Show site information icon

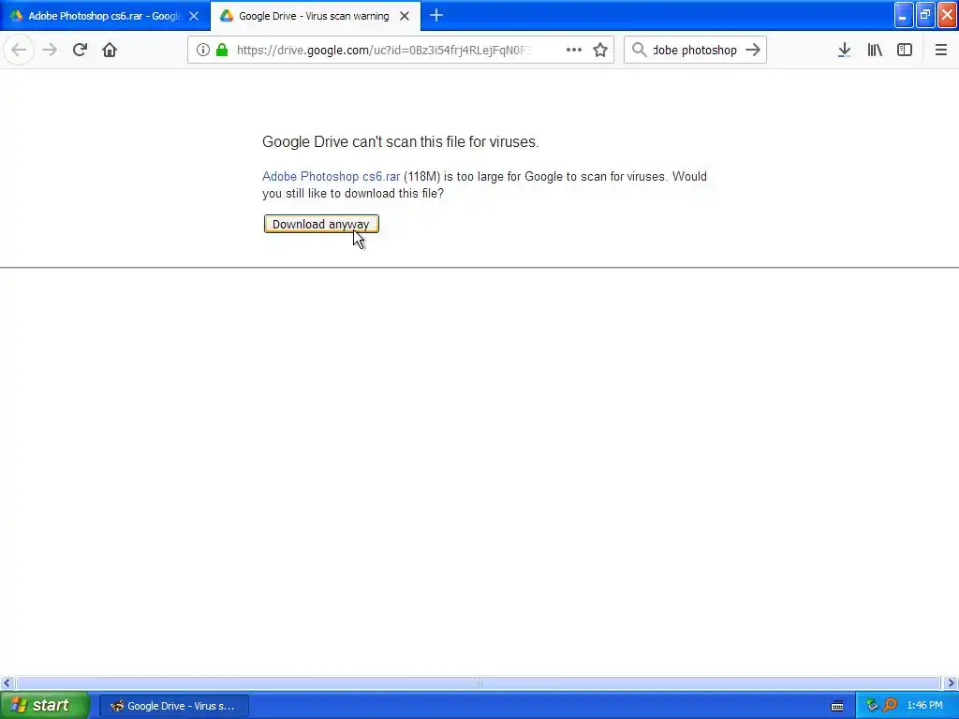point(203,51)
